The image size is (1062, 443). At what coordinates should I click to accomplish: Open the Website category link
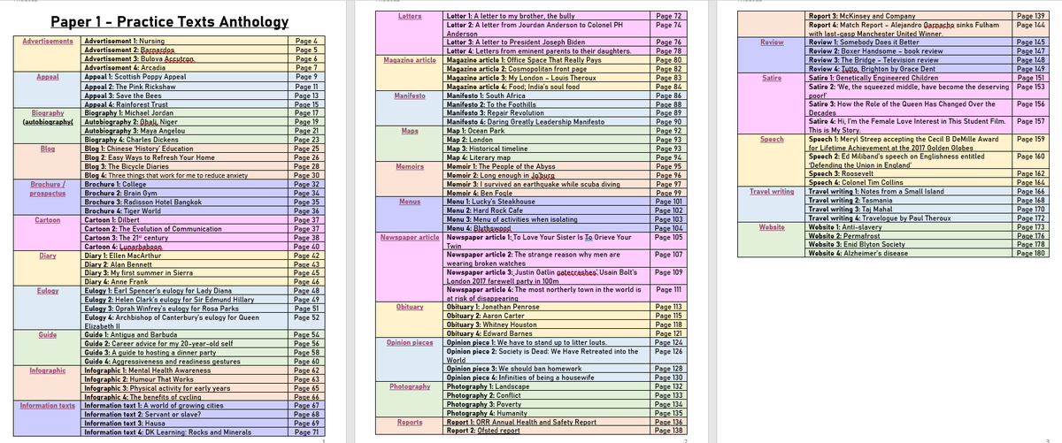tap(772, 226)
